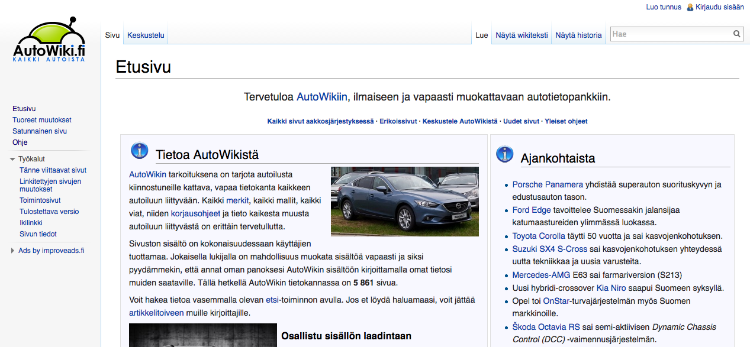Click the AutoWikin link in the intro paragraph
Viewport: 750px width, 347px height.
click(x=147, y=174)
